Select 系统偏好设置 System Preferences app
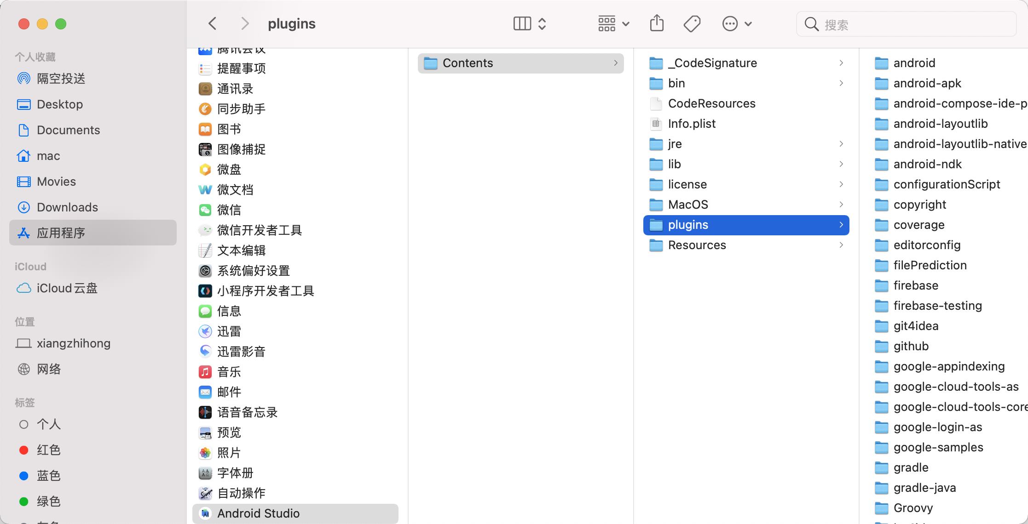This screenshot has height=524, width=1028. 295,271
